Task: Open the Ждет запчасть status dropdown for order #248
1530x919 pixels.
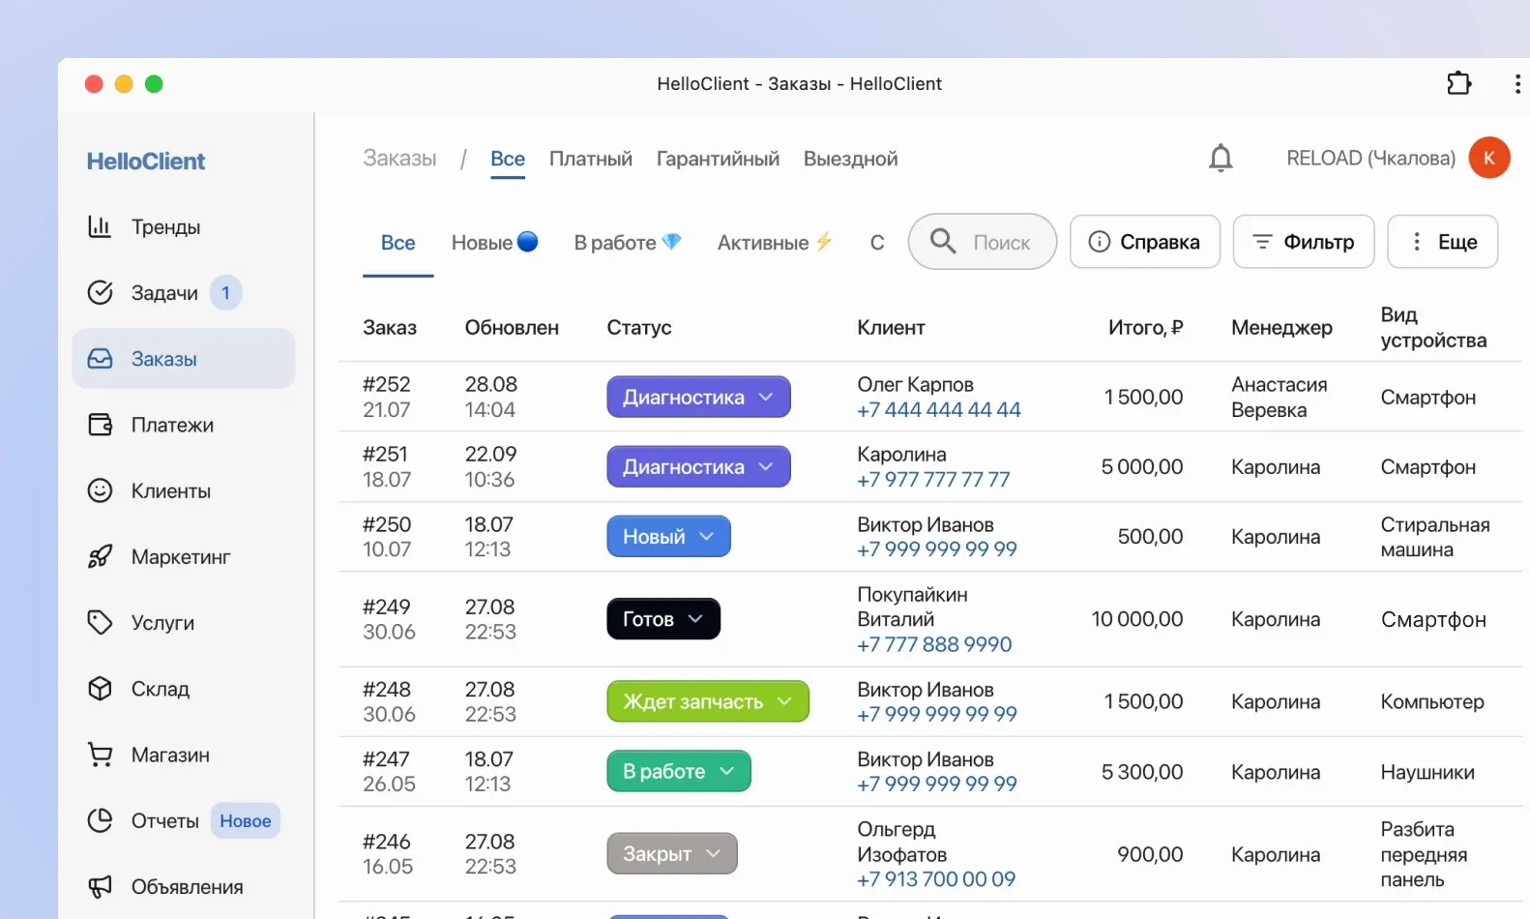Action: (x=708, y=701)
